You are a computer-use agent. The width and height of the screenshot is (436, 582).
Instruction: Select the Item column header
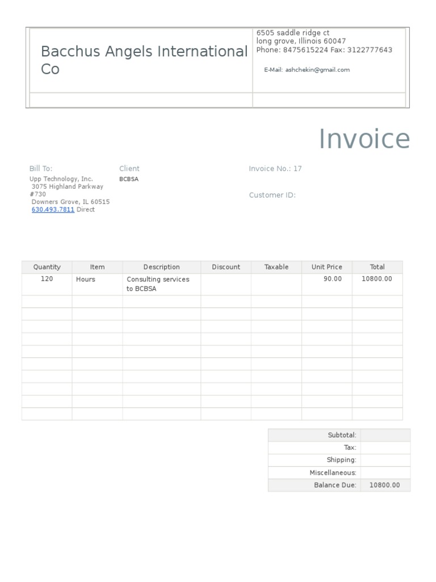97,267
